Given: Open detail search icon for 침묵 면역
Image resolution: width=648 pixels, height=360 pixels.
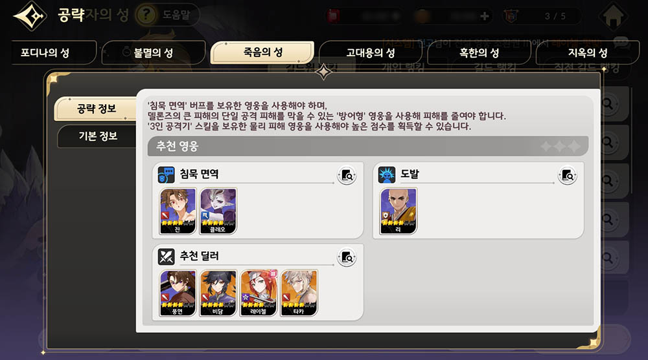Looking at the screenshot, I should pyautogui.click(x=347, y=176).
